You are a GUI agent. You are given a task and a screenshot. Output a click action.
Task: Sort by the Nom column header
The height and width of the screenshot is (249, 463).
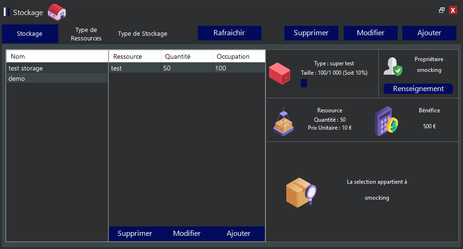[x=57, y=56]
